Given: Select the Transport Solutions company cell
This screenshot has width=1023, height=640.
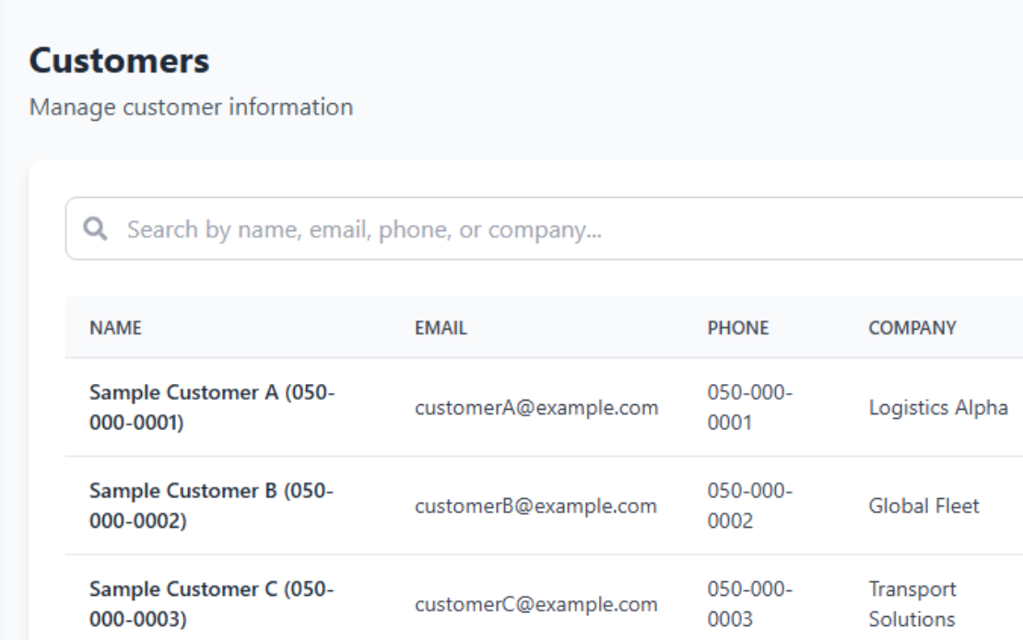Looking at the screenshot, I should coord(912,604).
